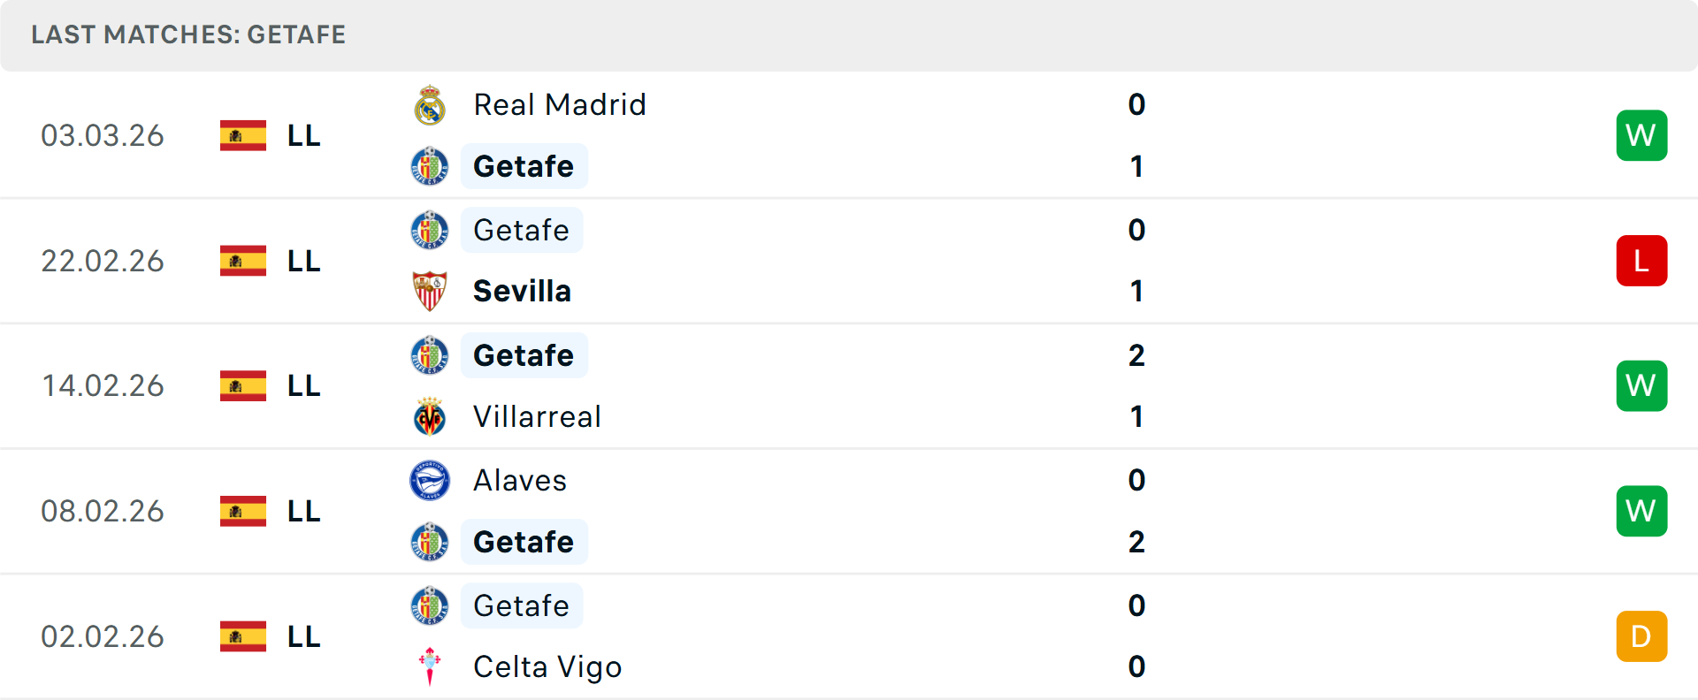
Task: Select the Alaves team name
Action: 520,481
